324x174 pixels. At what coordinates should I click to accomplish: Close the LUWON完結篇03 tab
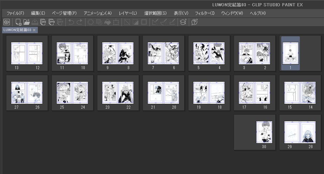pos(34,30)
